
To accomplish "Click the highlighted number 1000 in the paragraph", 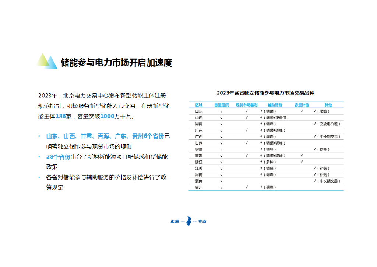I will coord(107,116).
